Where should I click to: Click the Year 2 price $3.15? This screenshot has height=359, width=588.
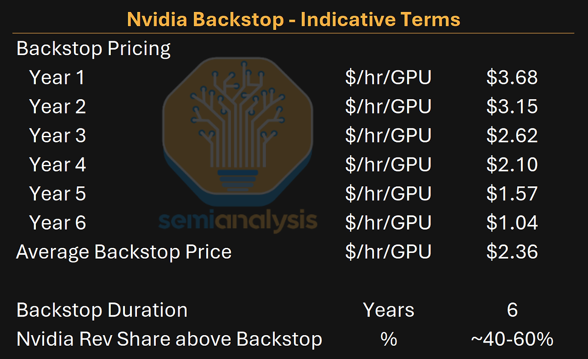pyautogui.click(x=512, y=107)
